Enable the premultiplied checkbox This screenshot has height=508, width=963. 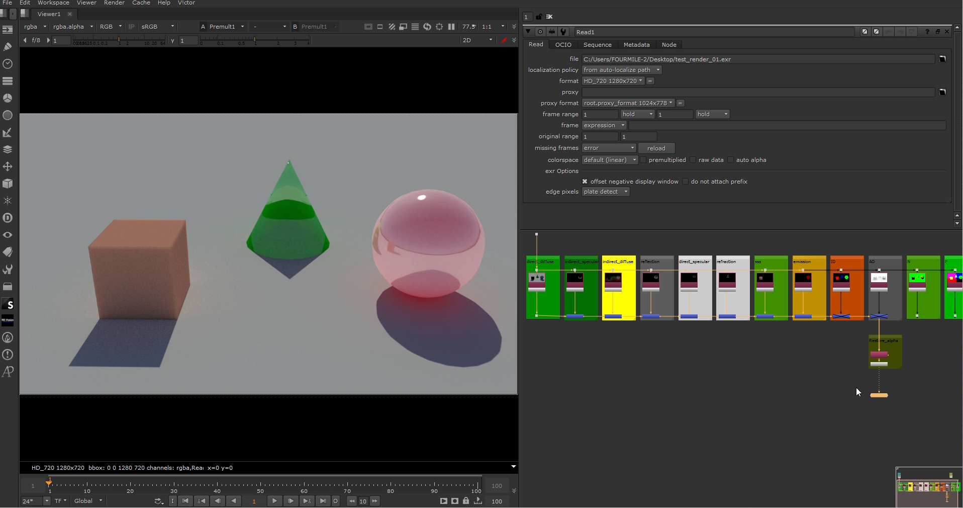coord(643,160)
